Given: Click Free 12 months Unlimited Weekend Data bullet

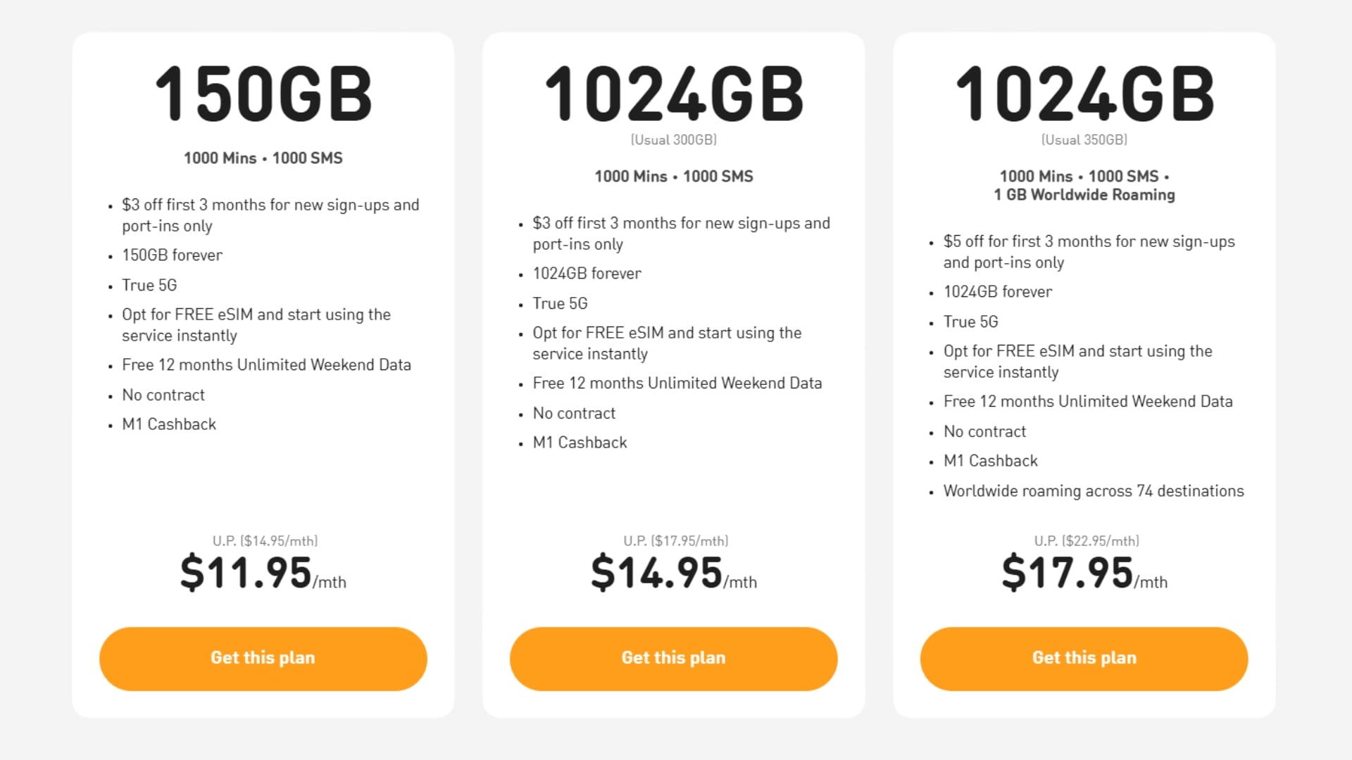Looking at the screenshot, I should (266, 365).
